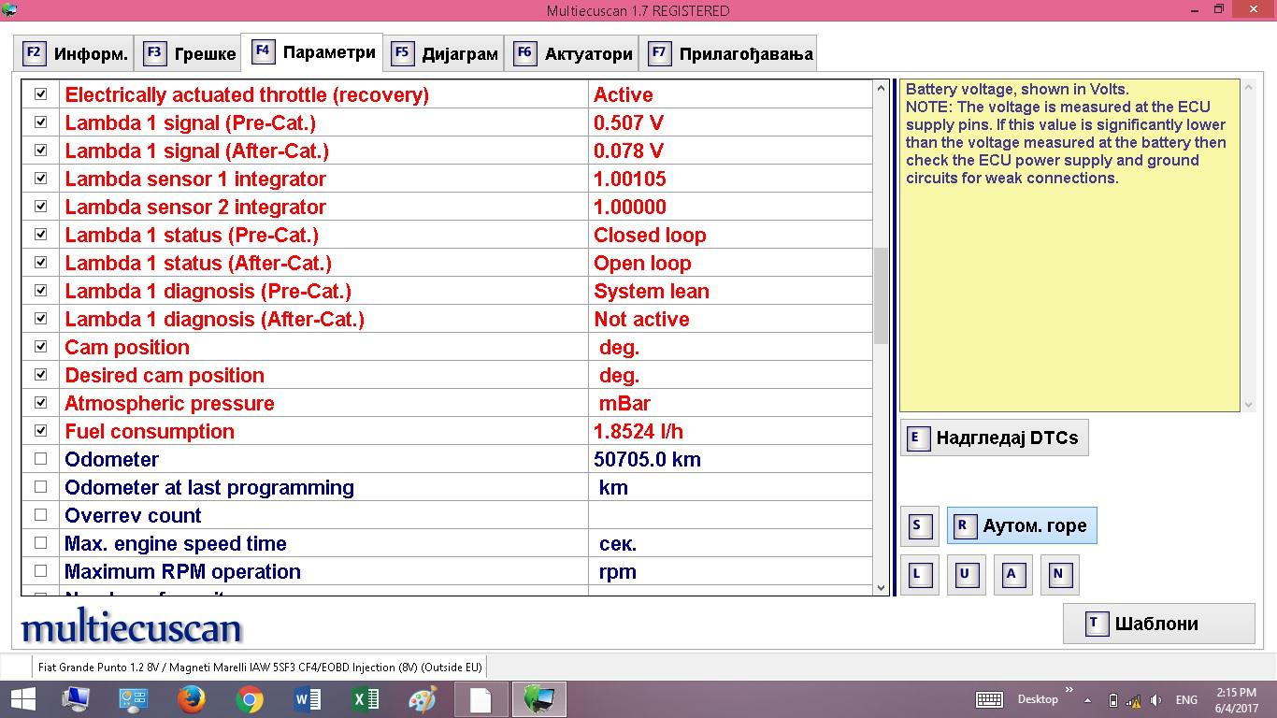Open the Paint app from the taskbar

(x=423, y=699)
